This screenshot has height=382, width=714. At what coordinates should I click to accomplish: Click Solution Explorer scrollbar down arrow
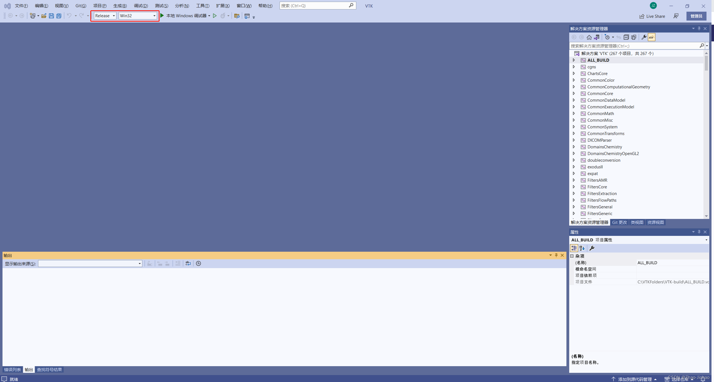click(x=706, y=216)
